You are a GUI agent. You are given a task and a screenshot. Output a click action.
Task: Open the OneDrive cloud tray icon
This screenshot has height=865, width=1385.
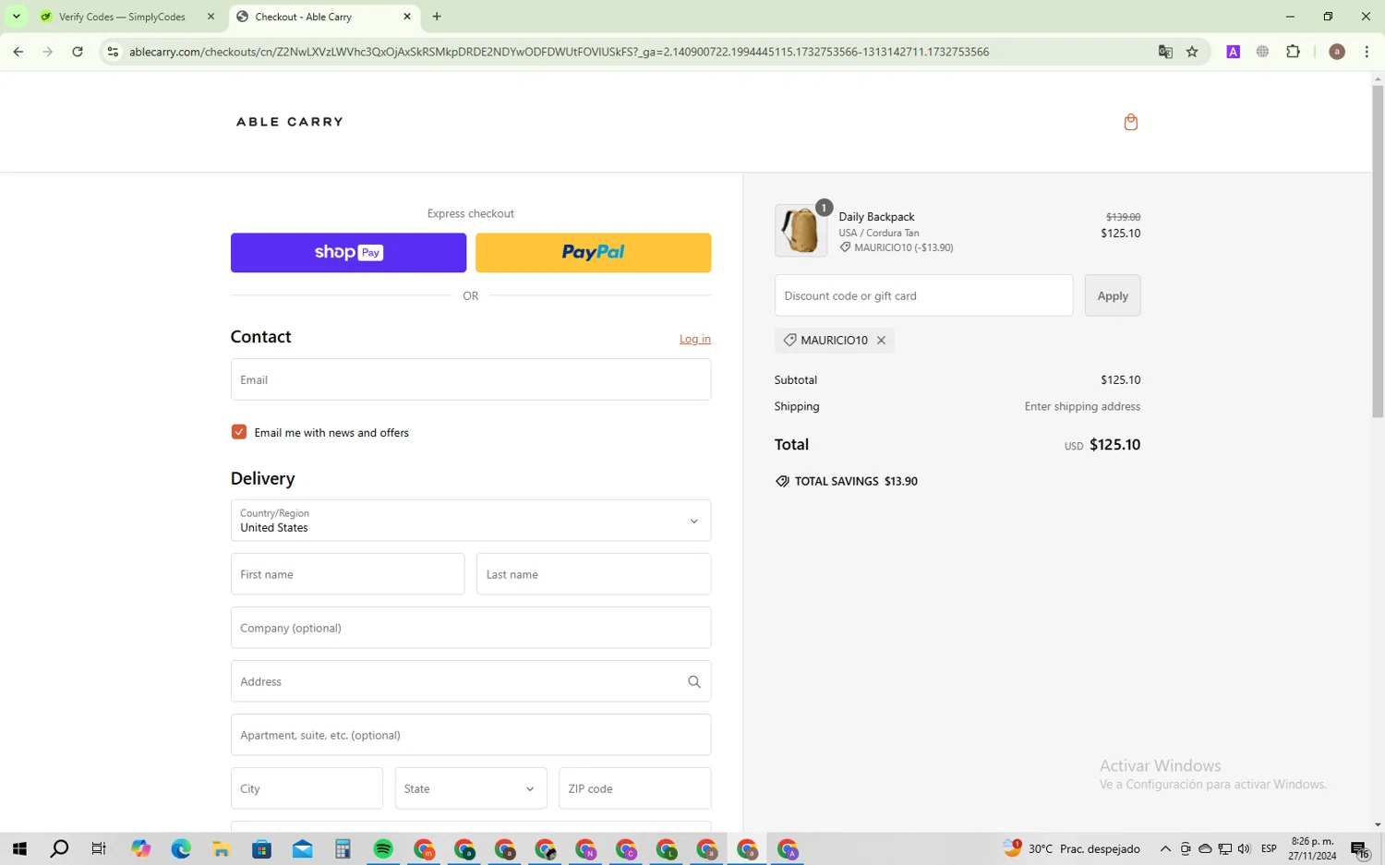(1205, 849)
